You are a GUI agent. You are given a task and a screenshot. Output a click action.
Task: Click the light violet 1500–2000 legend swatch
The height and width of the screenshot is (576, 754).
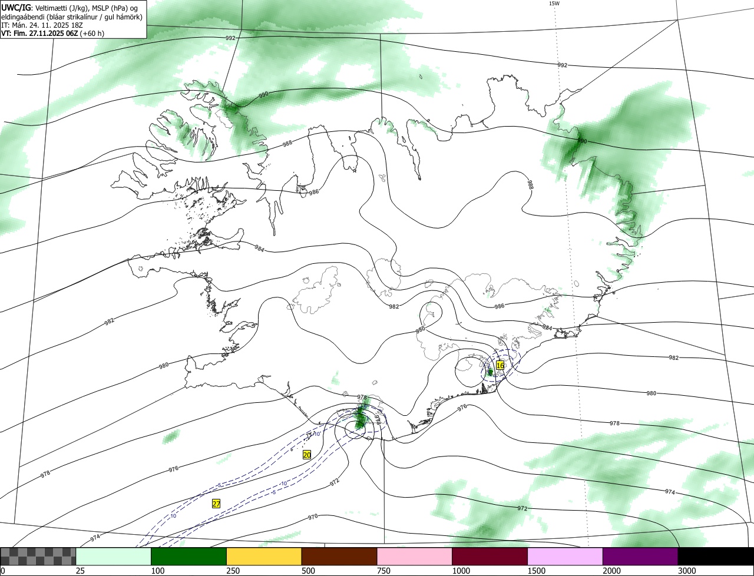pyautogui.click(x=565, y=557)
